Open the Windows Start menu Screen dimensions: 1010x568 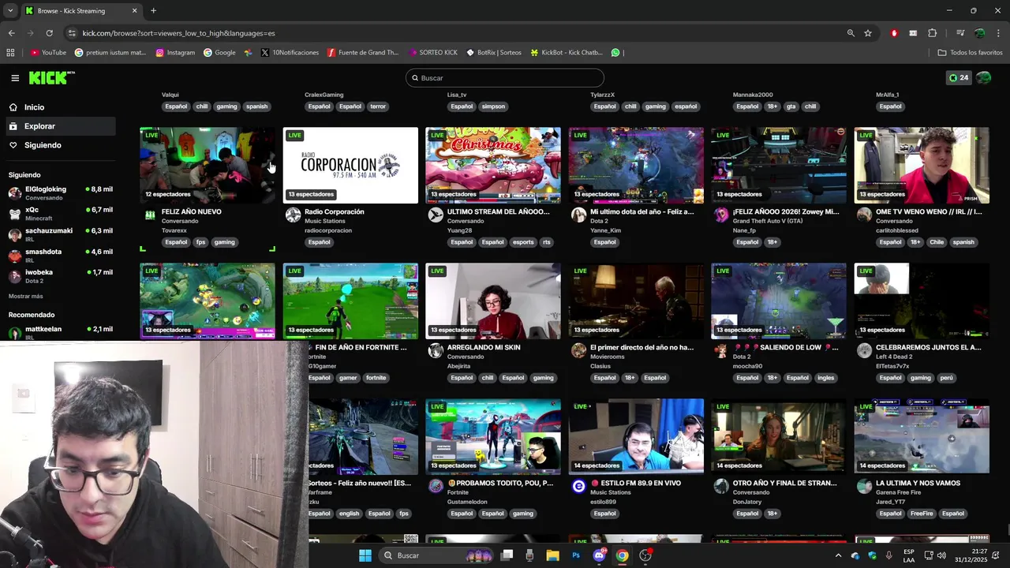tap(365, 555)
